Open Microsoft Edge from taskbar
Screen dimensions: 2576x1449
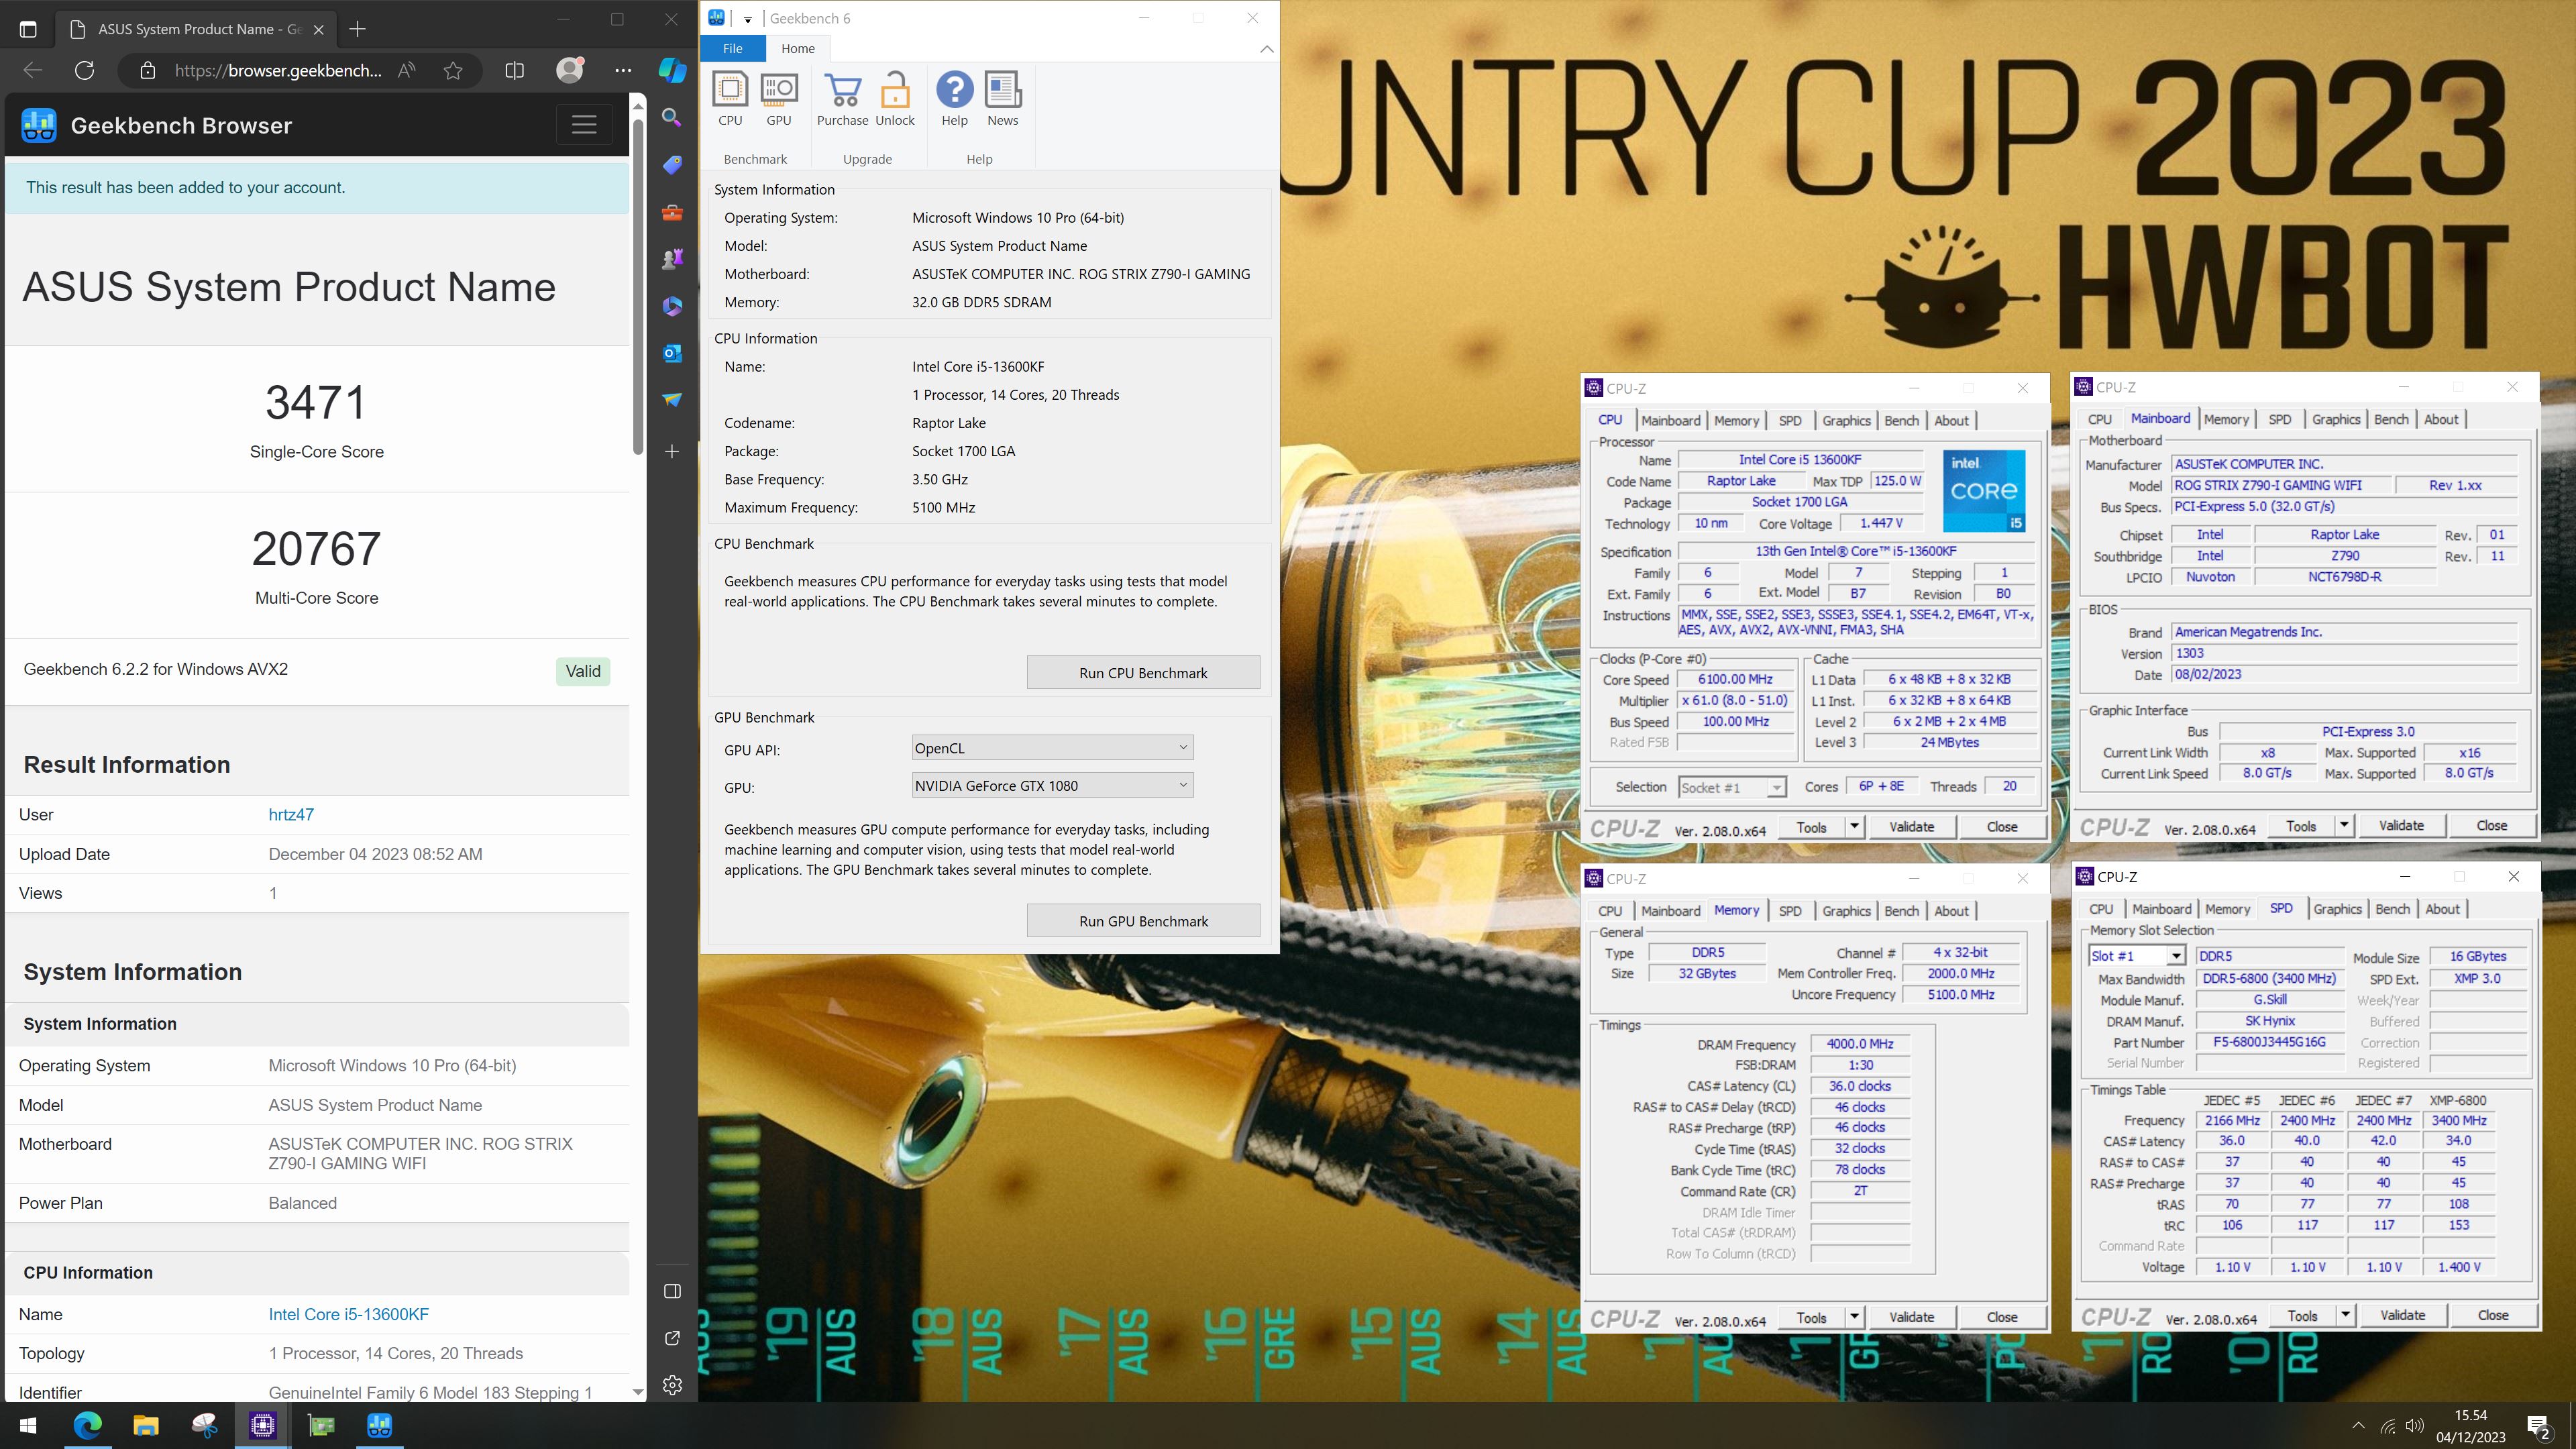87,1425
